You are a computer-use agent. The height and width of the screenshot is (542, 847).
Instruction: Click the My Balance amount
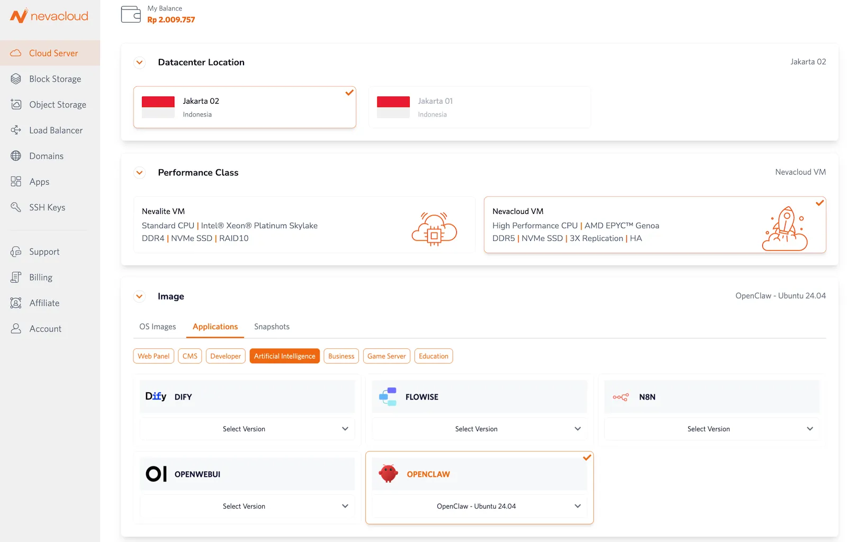[x=170, y=19]
